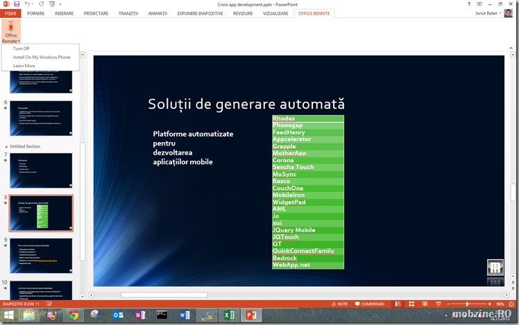Open Excel from taskbar
The height and width of the screenshot is (325, 519).
click(x=229, y=315)
